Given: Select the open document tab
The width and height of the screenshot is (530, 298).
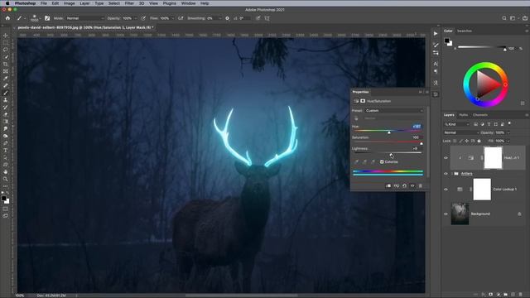Looking at the screenshot, I should click(85, 27).
